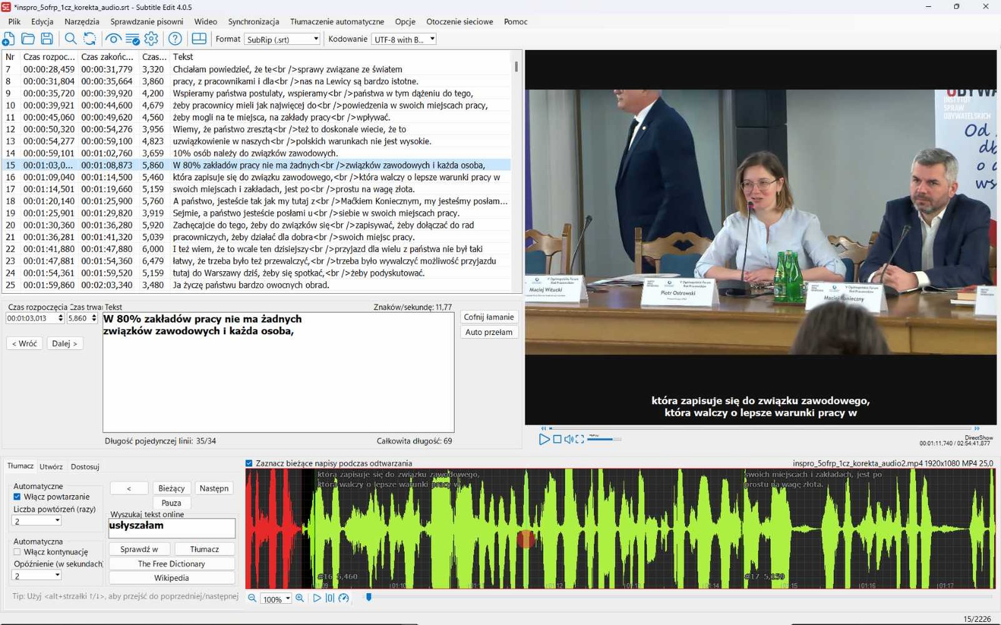Open the Synchronizacja menu
Image resolution: width=1001 pixels, height=625 pixels.
click(x=253, y=21)
